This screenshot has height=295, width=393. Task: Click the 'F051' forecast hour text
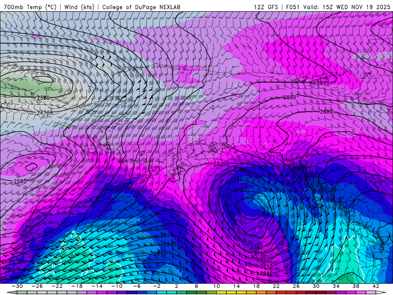(x=292, y=7)
